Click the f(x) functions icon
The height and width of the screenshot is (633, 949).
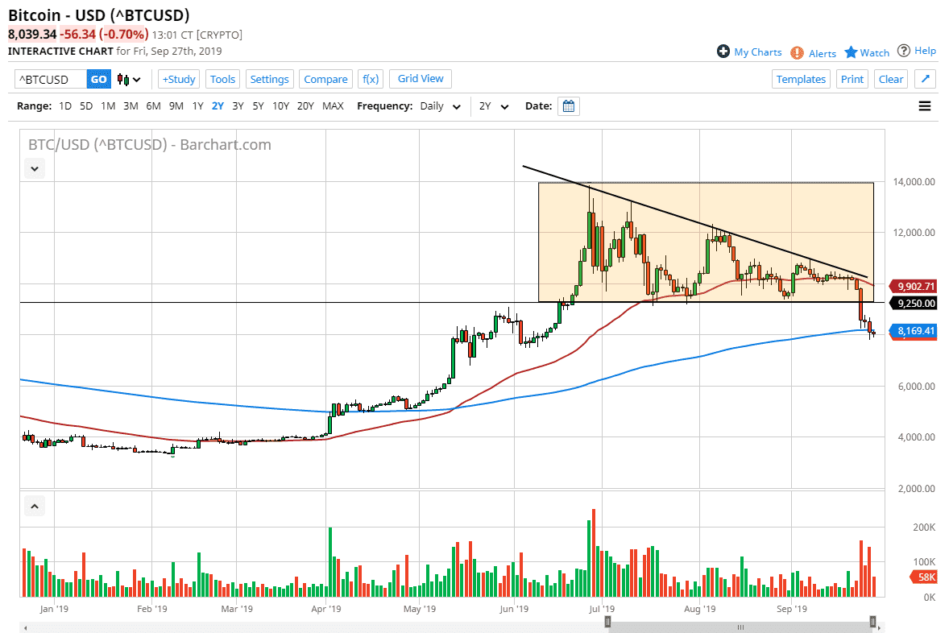pyautogui.click(x=371, y=79)
